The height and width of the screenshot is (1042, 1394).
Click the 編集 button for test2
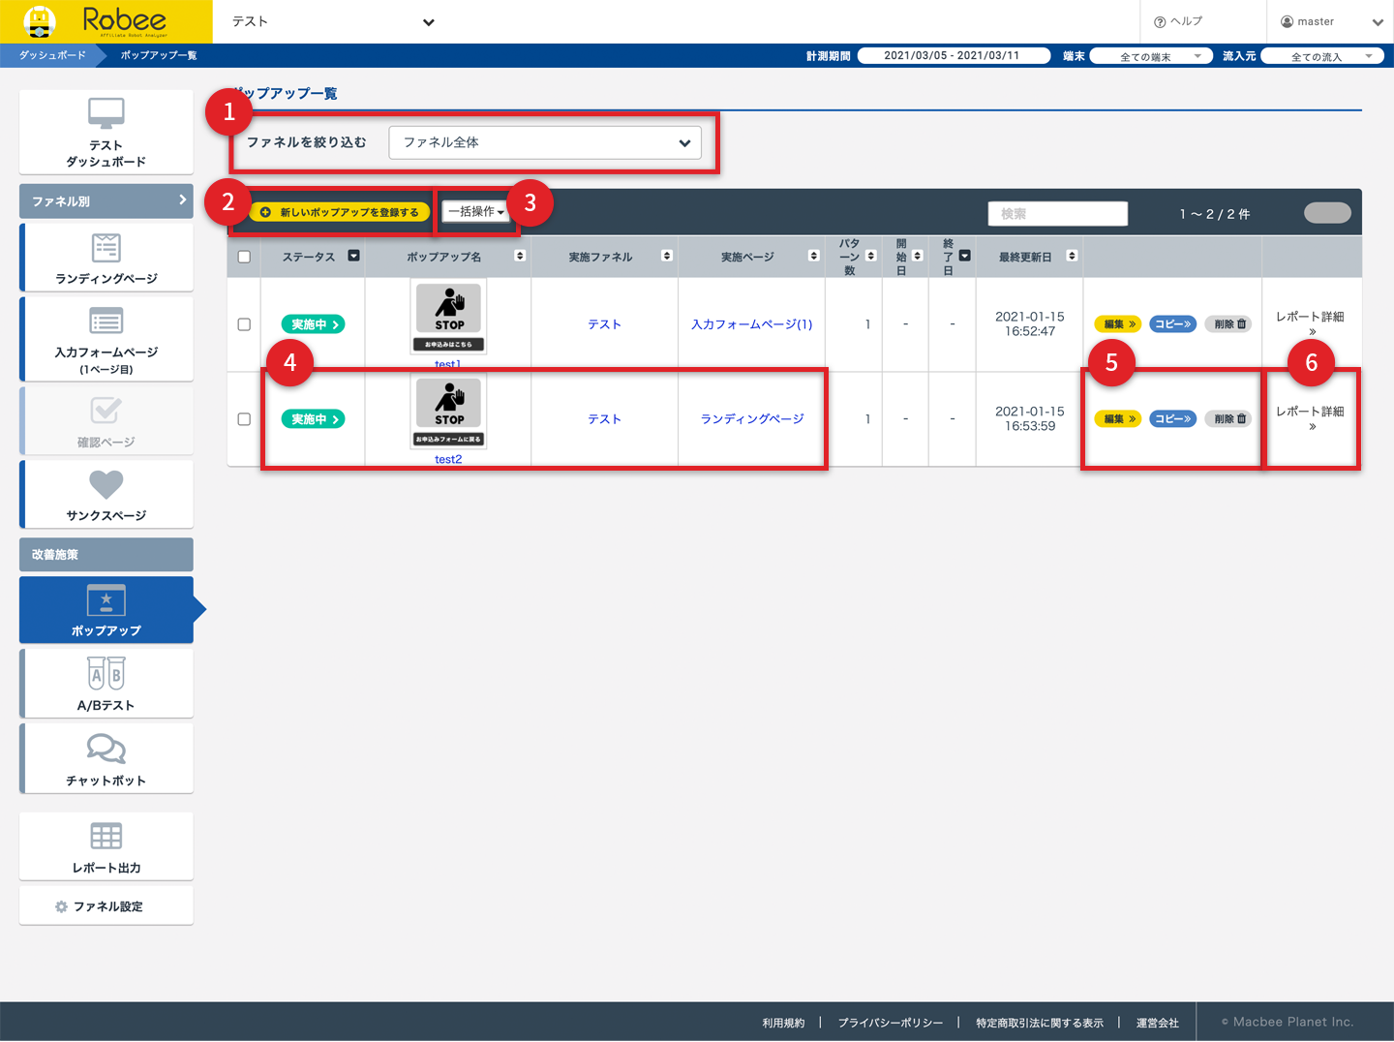coord(1118,419)
